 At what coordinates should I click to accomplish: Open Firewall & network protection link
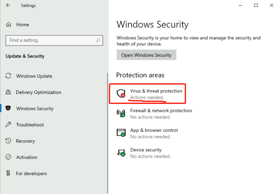coord(161,111)
